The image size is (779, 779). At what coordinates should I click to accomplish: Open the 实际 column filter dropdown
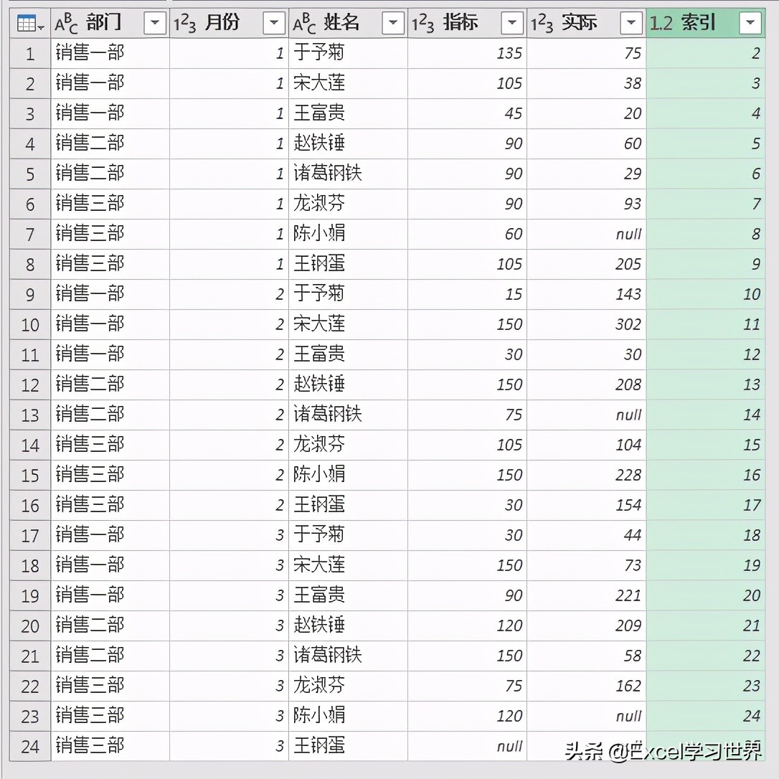click(631, 23)
